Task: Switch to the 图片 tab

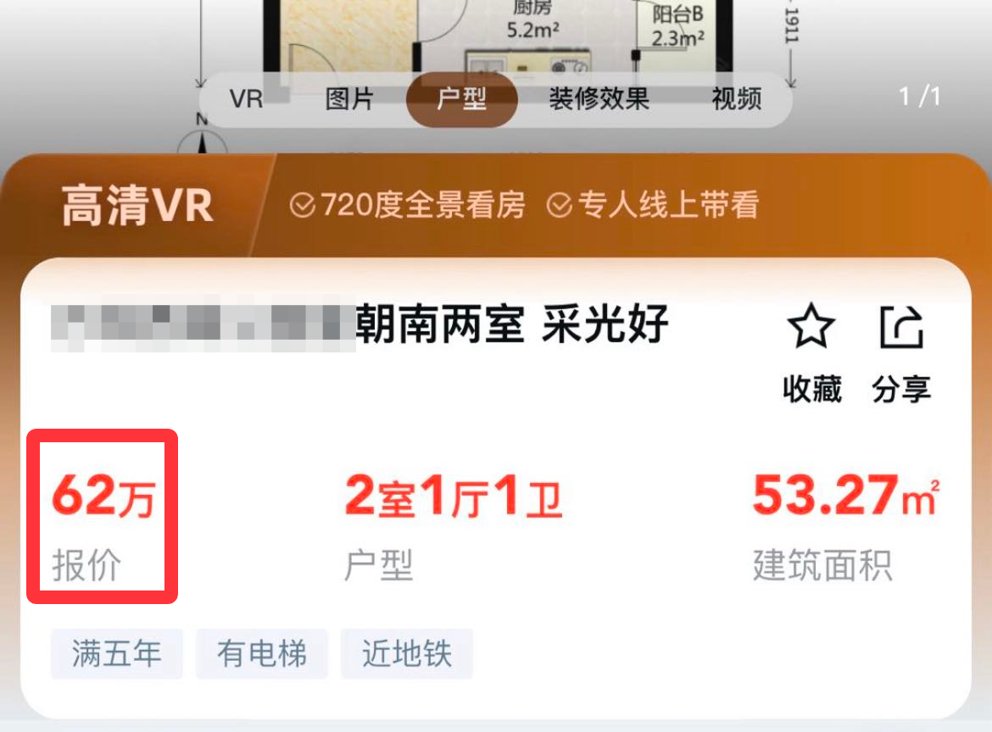Action: tap(349, 99)
